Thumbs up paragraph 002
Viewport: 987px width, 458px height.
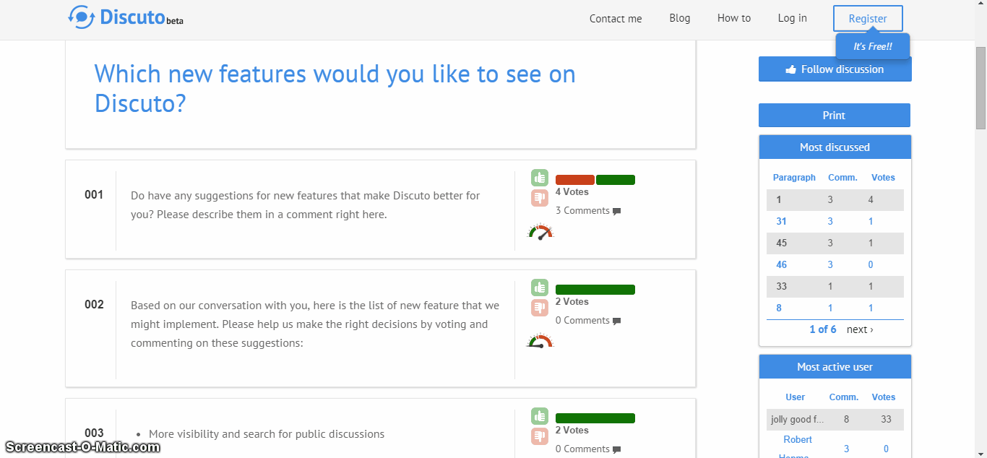click(540, 288)
